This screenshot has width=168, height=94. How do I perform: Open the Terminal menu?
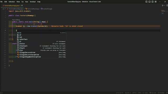tap(33, 2)
